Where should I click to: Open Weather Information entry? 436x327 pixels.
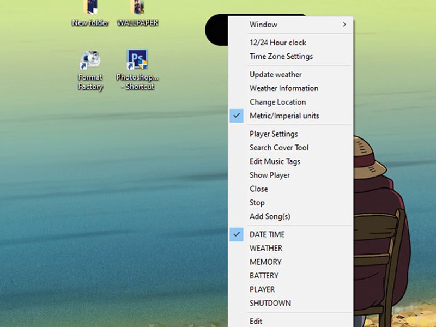pyautogui.click(x=283, y=88)
